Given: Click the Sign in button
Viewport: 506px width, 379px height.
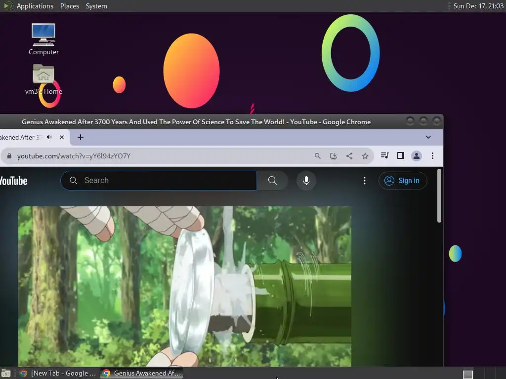Looking at the screenshot, I should (402, 181).
